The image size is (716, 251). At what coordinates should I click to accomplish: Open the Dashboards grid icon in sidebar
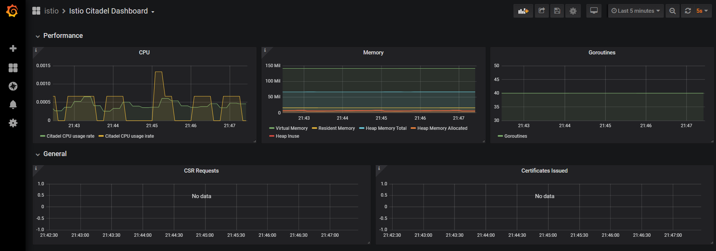point(13,68)
